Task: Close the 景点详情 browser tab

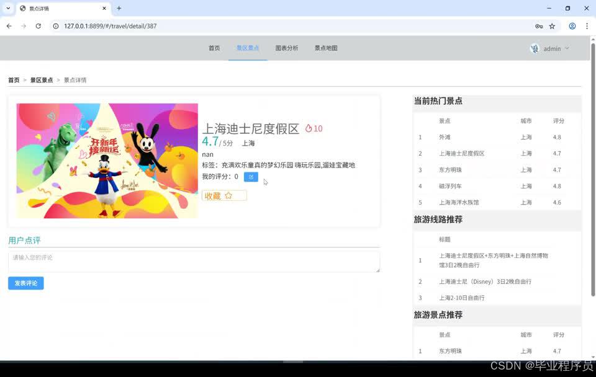Action: coord(104,8)
